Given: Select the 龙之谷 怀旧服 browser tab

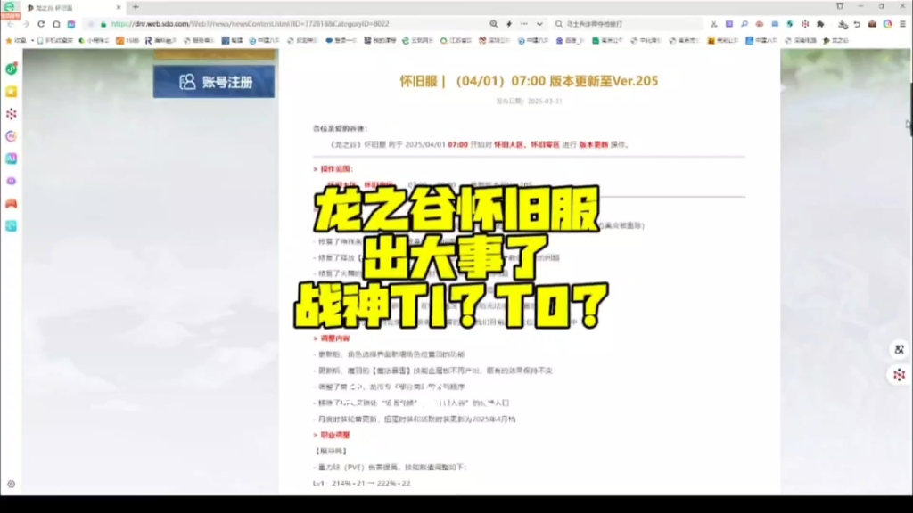Looking at the screenshot, I should pyautogui.click(x=73, y=7).
